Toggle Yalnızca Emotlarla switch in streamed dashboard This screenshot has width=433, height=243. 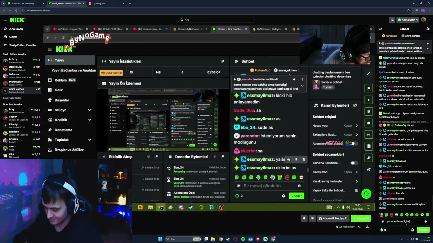(354, 163)
